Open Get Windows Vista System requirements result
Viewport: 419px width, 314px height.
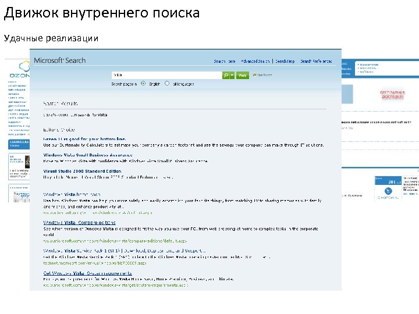pos(87,273)
